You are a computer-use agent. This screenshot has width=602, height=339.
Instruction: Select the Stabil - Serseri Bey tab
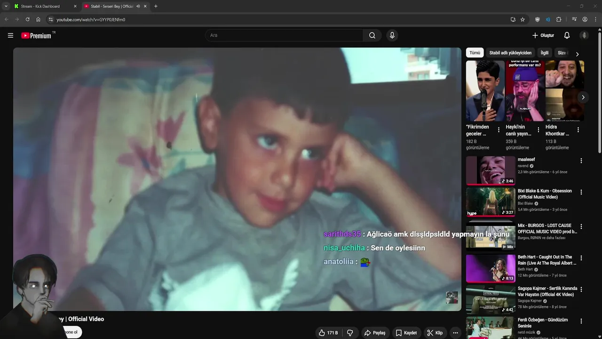point(112,6)
